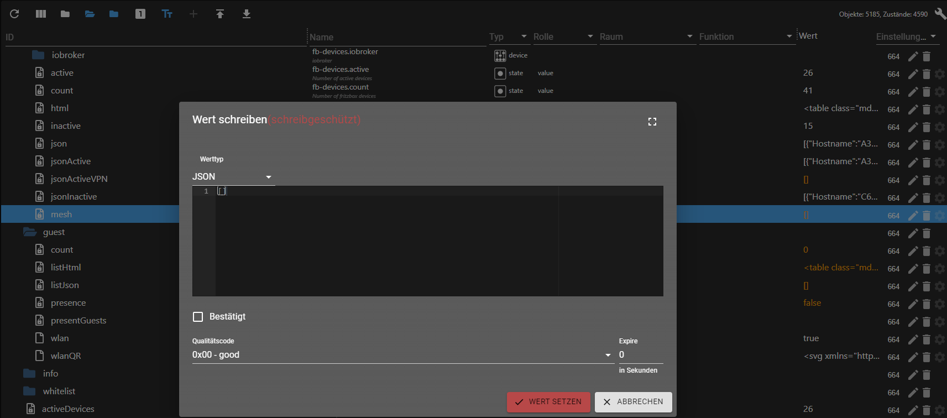Open settings gear for presence row

(940, 304)
